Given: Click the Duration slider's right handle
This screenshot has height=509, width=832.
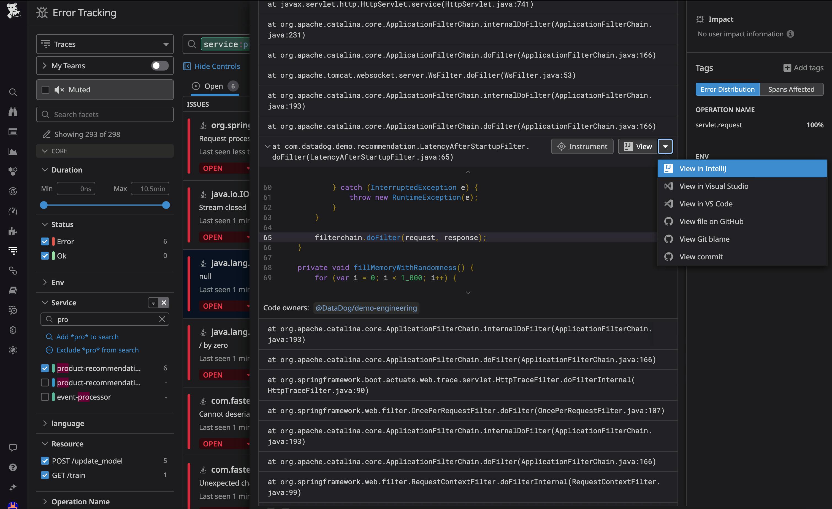Looking at the screenshot, I should pyautogui.click(x=166, y=205).
